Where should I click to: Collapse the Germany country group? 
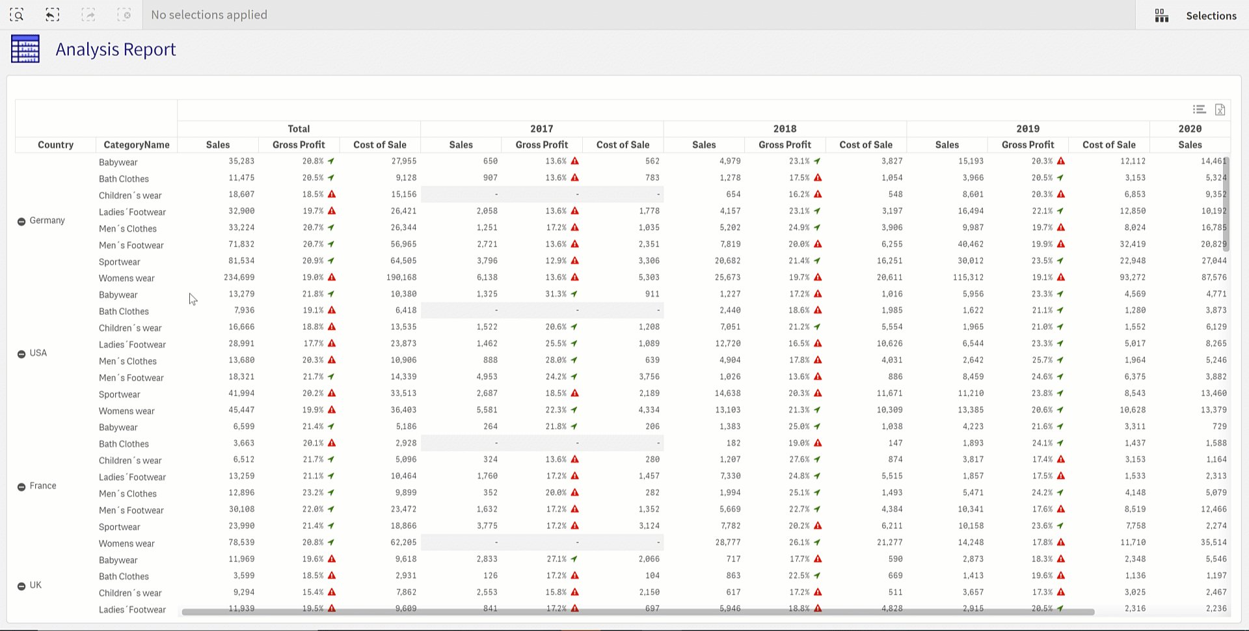(21, 221)
